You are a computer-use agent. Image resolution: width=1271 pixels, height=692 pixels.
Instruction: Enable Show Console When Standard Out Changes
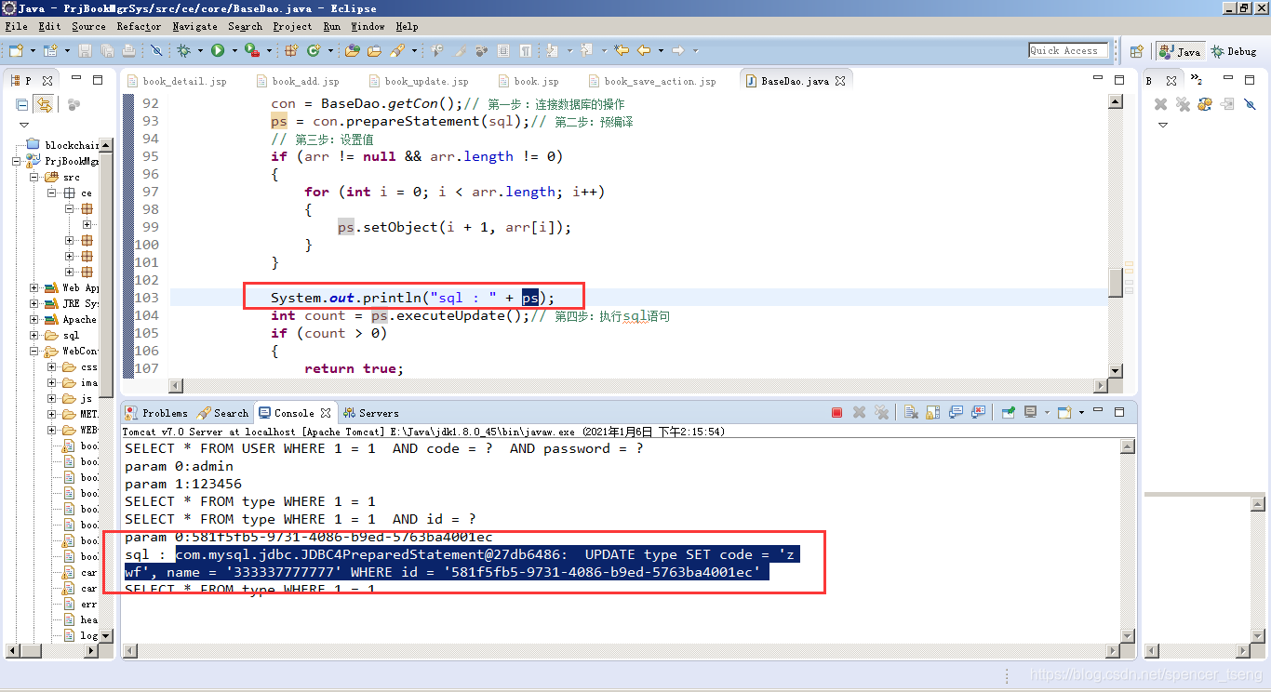pyautogui.click(x=956, y=412)
